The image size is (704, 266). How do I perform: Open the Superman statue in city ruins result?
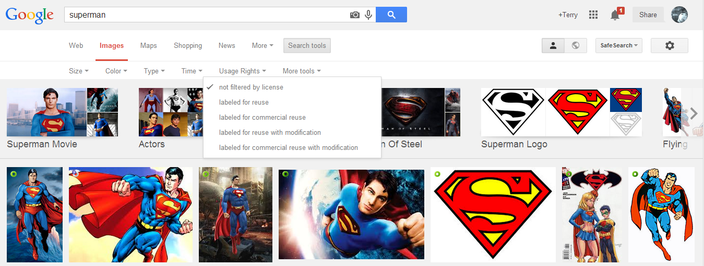(x=235, y=214)
